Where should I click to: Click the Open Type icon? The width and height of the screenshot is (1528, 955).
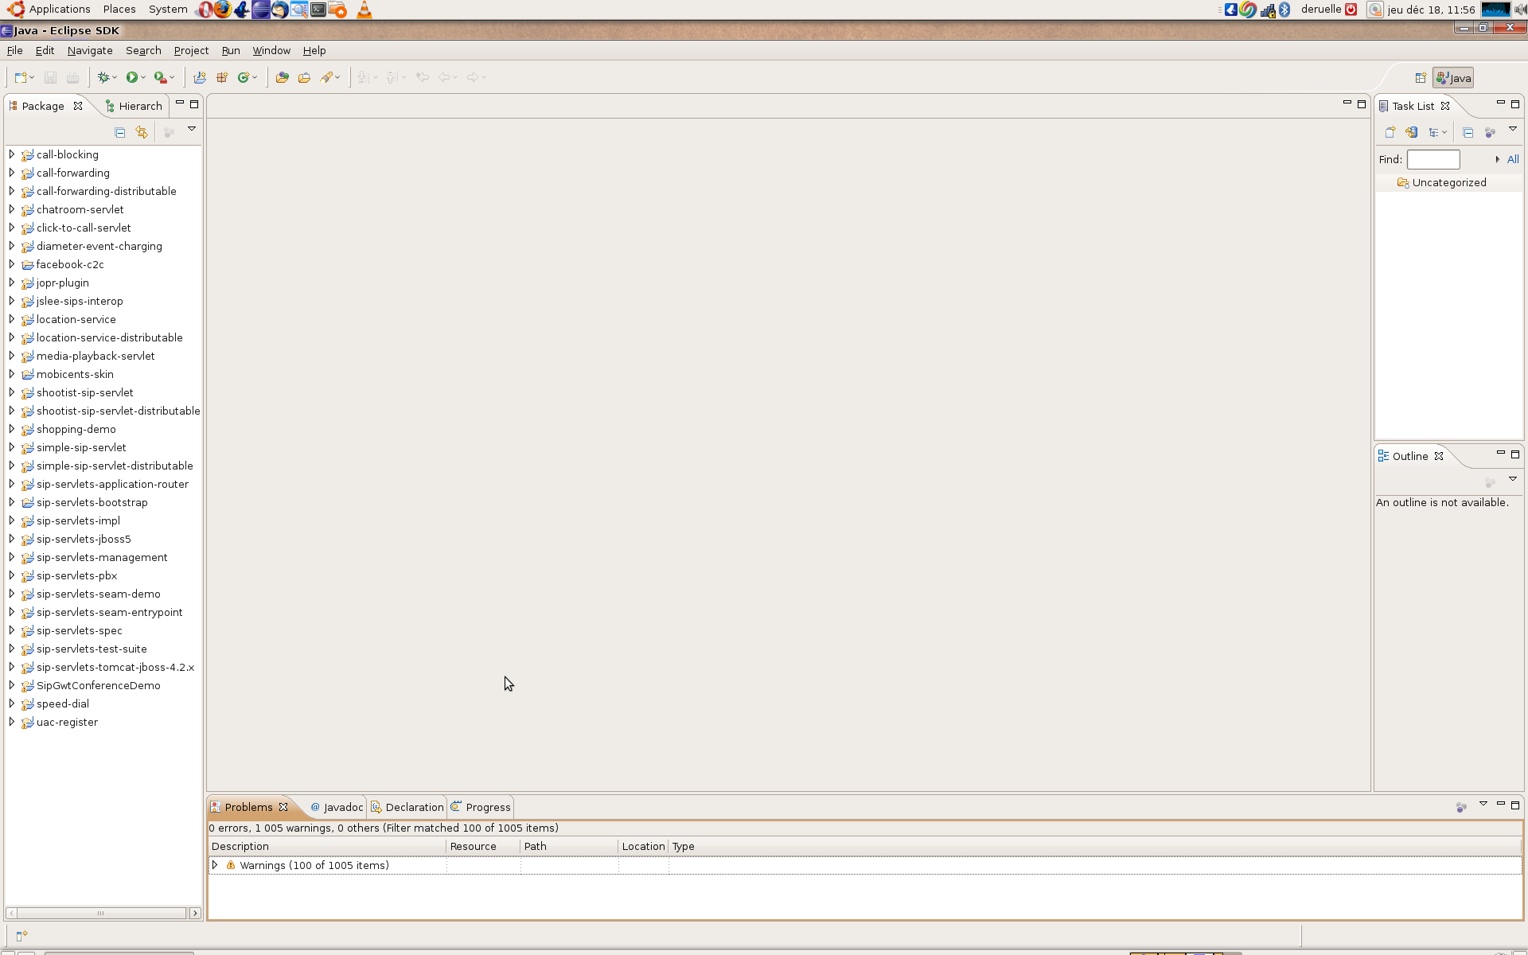[x=282, y=77]
